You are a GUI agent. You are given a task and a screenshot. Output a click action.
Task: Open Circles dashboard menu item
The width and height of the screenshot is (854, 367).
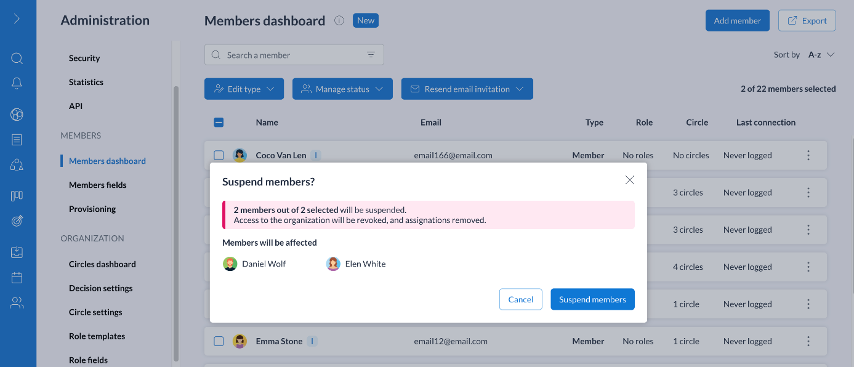click(102, 264)
